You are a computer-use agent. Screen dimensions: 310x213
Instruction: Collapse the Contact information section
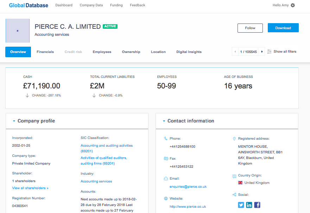(164, 121)
